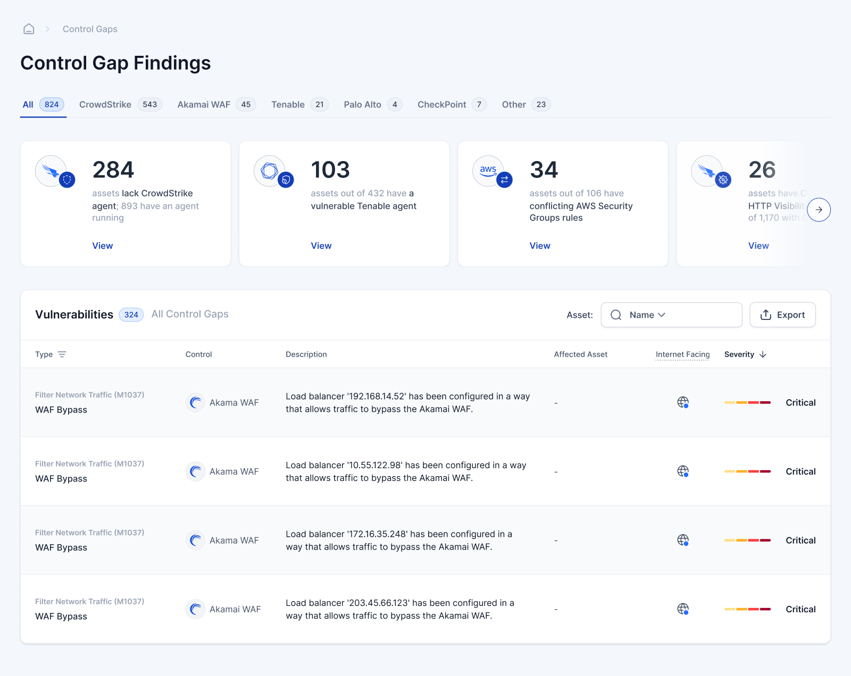View the 26 assets card details
Image resolution: width=851 pixels, height=676 pixels.
pos(758,246)
